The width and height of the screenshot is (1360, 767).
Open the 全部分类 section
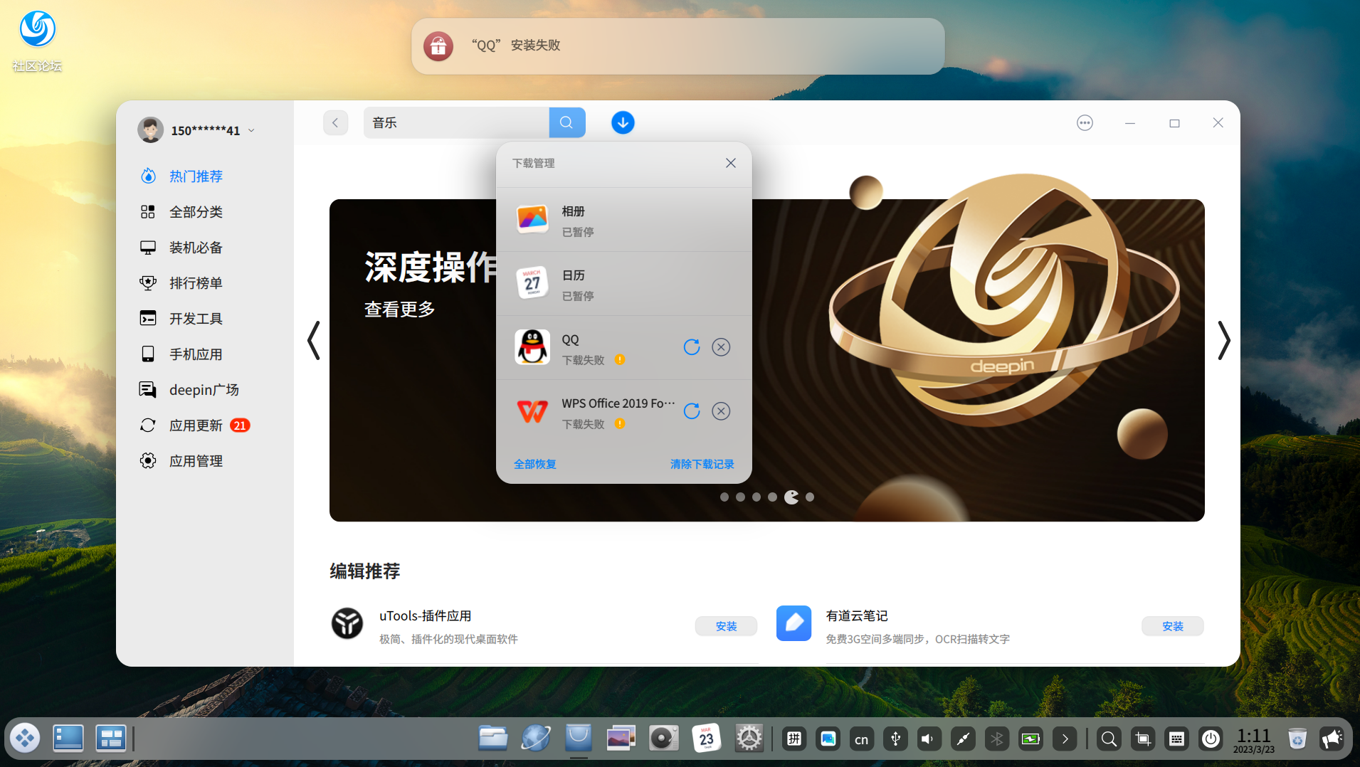[196, 211]
